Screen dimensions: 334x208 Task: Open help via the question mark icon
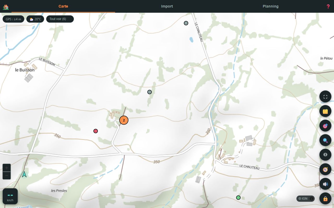coord(328,6)
